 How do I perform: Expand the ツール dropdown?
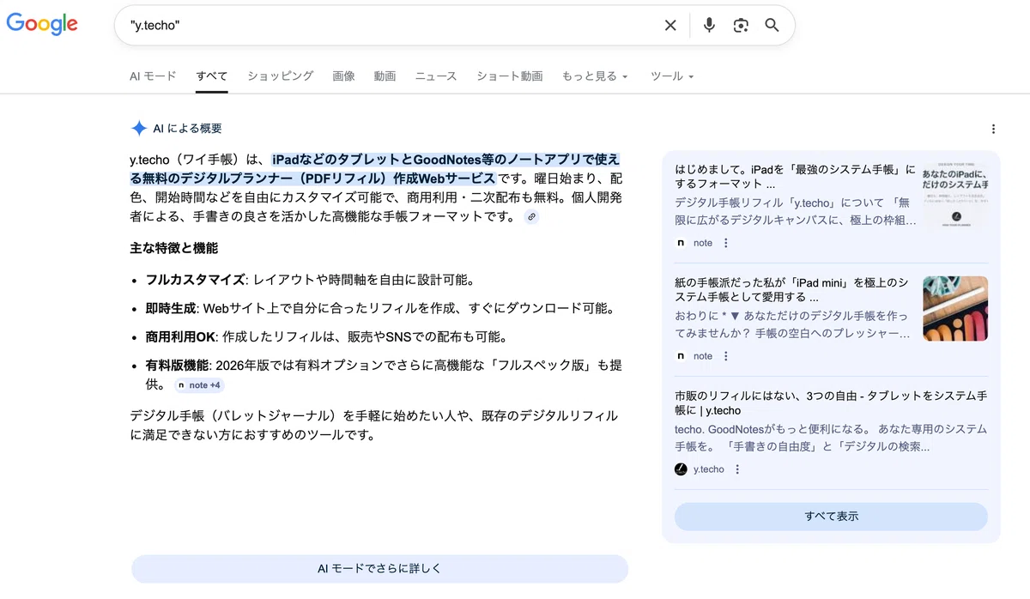pos(672,76)
